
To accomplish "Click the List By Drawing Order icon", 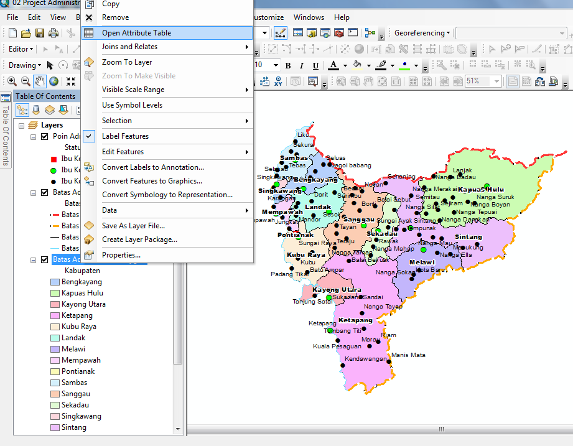I will click(23, 109).
